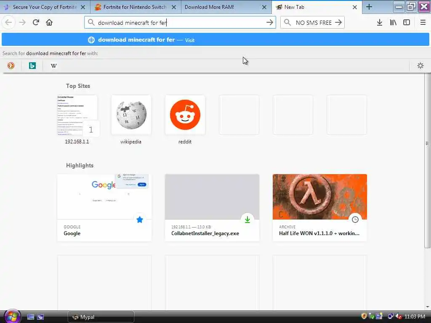Click the 11:03 PM taskbar clock
This screenshot has width=431, height=323.
click(x=415, y=316)
